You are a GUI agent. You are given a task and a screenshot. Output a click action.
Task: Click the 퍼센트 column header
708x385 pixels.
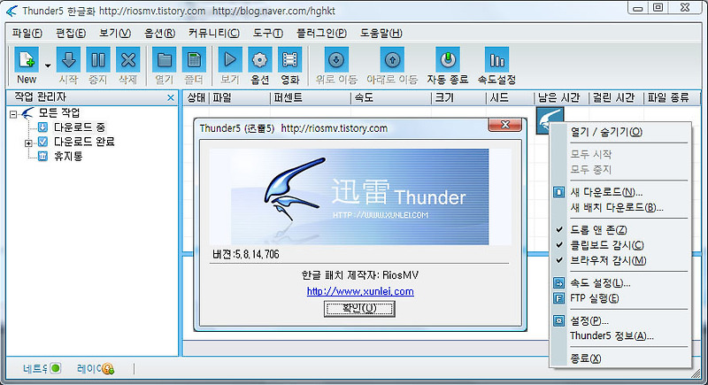pos(311,97)
